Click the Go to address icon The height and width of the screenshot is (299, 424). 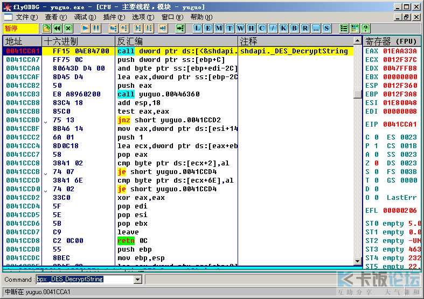[180, 28]
